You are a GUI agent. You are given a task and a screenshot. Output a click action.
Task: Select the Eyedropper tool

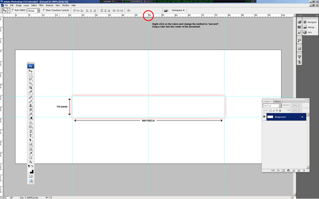[x=30, y=154]
